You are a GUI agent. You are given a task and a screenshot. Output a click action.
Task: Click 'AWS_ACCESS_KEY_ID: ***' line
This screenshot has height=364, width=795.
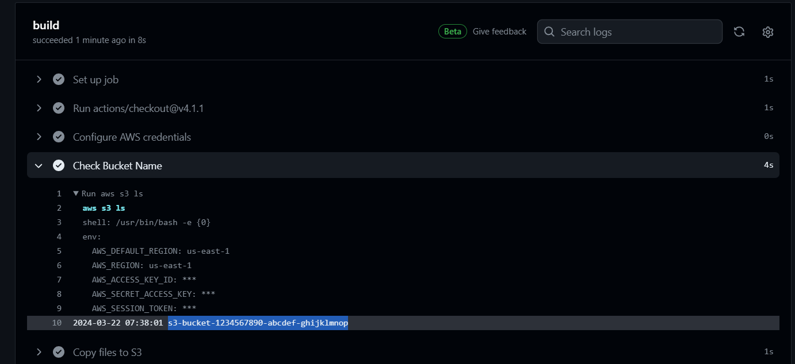(144, 280)
